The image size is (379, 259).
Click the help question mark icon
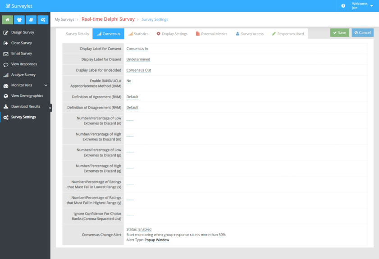(343, 6)
